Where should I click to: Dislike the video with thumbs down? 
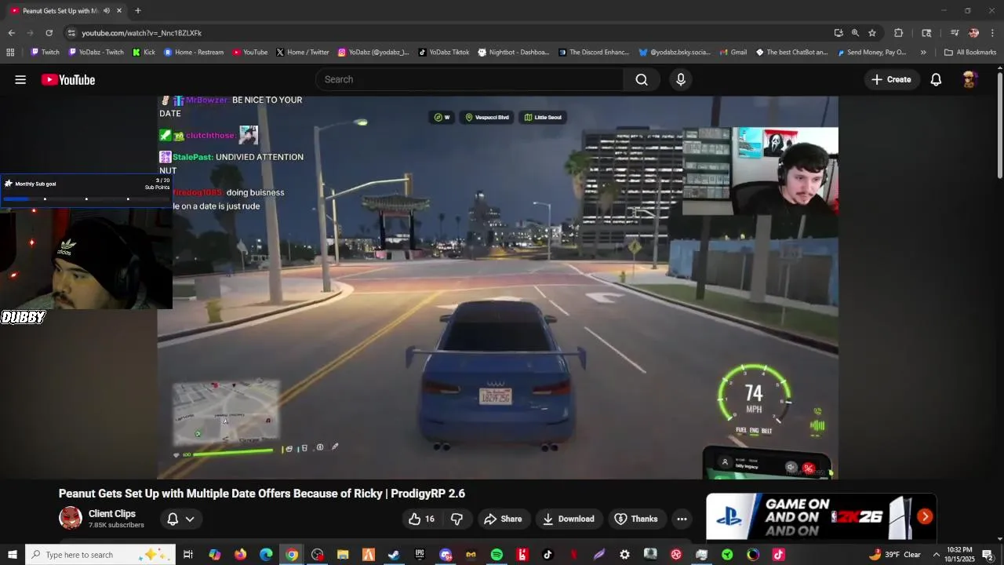[x=457, y=519]
